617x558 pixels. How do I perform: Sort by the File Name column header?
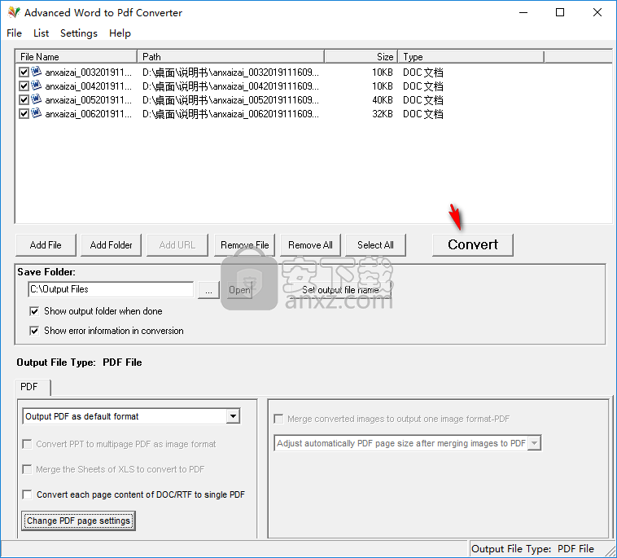click(77, 57)
